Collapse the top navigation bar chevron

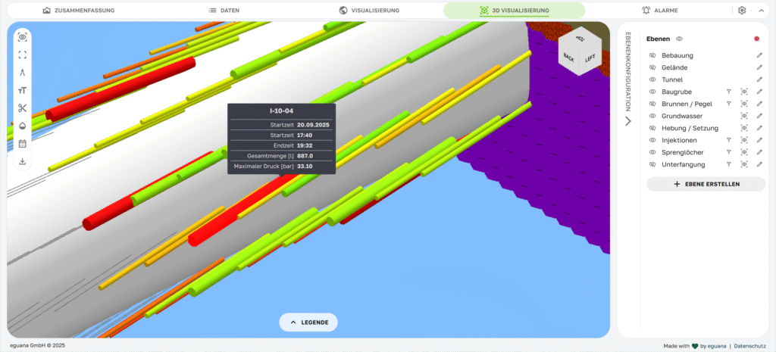pyautogui.click(x=760, y=11)
